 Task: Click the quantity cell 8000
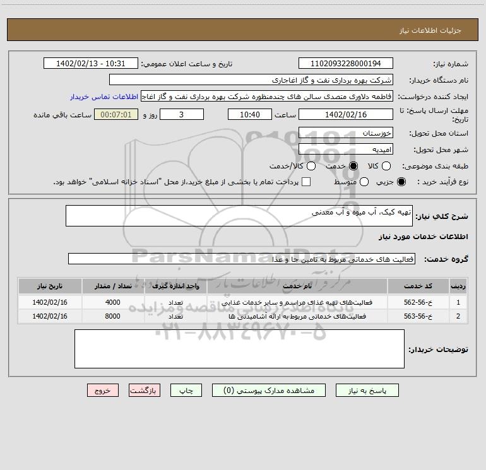pyautogui.click(x=113, y=316)
